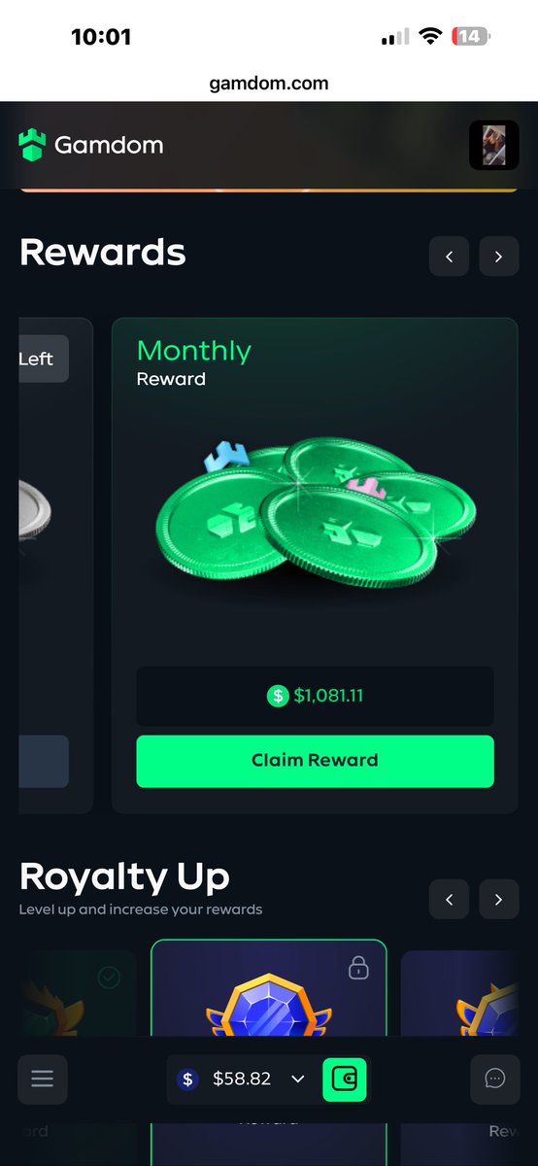Open the chat bubble icon

coord(495,1079)
